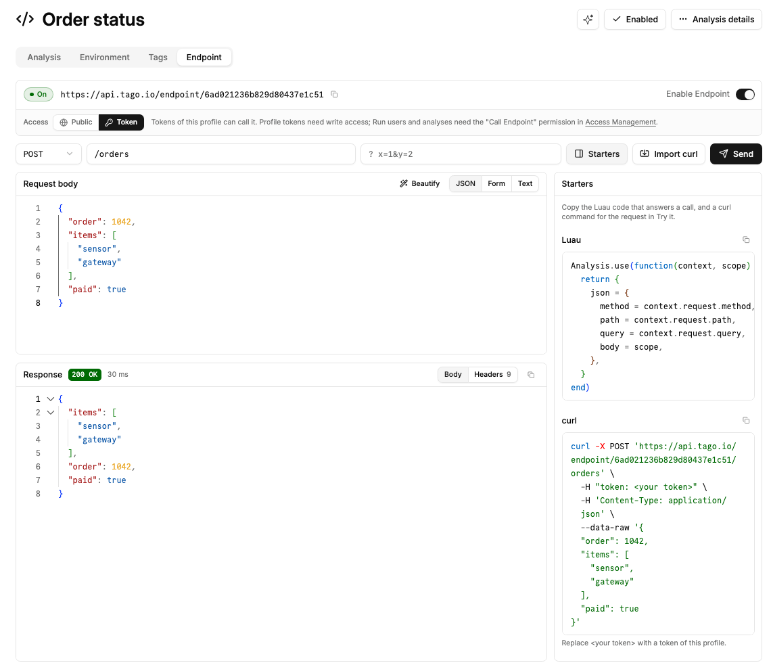Toggle the Enabled analysis button

(x=635, y=20)
